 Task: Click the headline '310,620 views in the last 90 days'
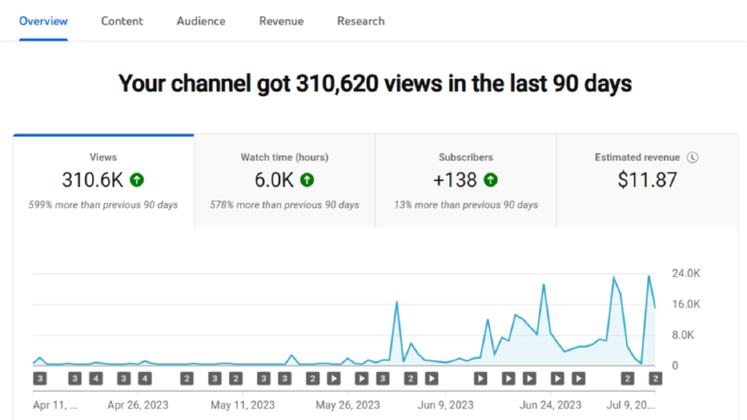coord(463,84)
